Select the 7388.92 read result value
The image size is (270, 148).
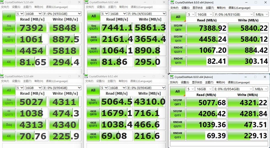tap(207, 28)
